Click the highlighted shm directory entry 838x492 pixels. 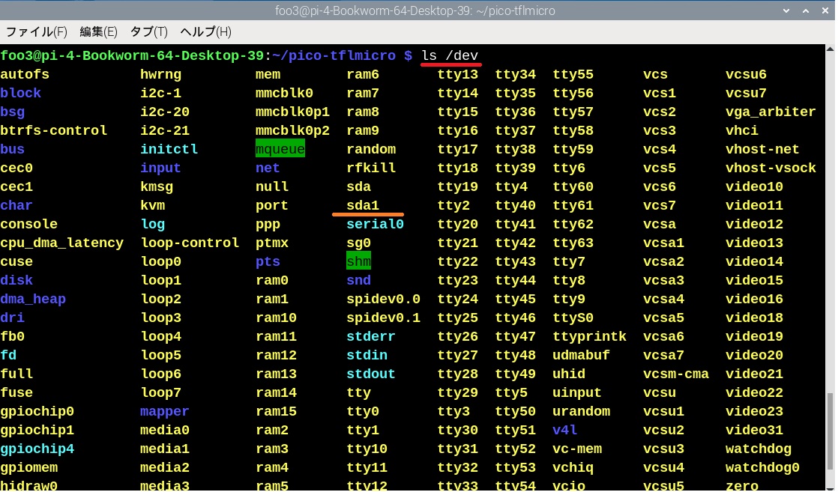[x=358, y=261]
